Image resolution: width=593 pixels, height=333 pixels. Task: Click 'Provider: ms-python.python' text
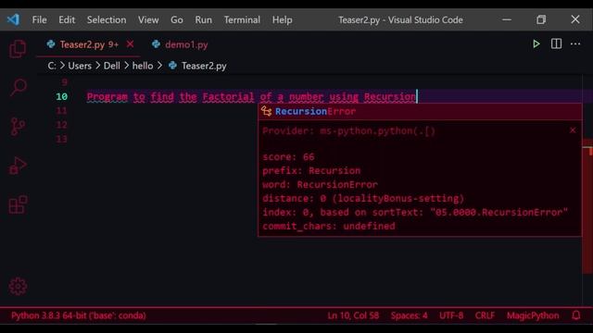[x=348, y=131]
